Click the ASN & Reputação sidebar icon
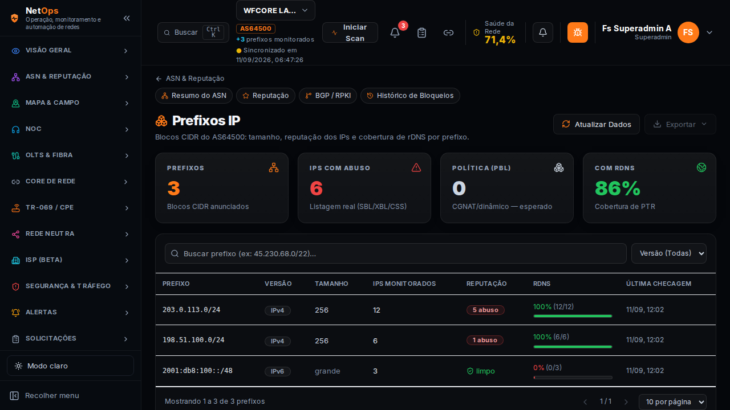The width and height of the screenshot is (730, 410). [x=16, y=77]
